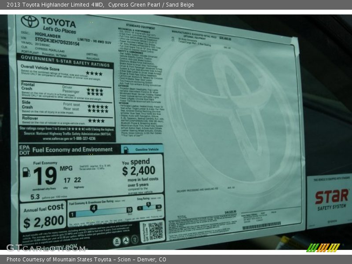
Task: Click the www.safercar.gov phone number line
Action: pyautogui.click(x=69, y=139)
